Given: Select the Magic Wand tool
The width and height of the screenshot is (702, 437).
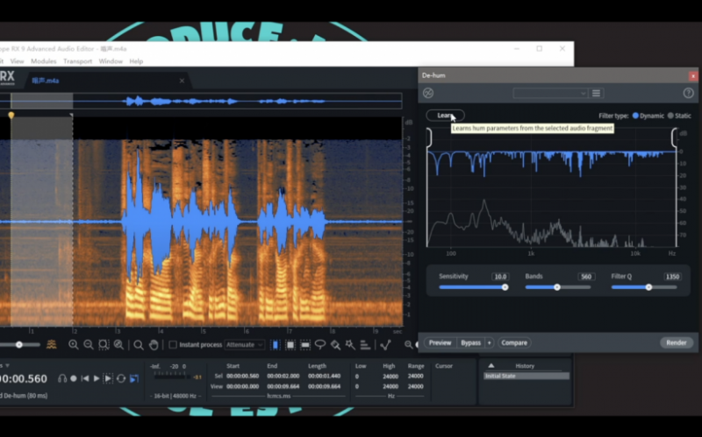Looking at the screenshot, I should 350,344.
